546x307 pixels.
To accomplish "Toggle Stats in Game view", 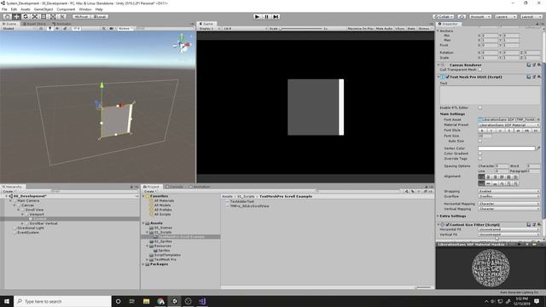I will 411,28.
